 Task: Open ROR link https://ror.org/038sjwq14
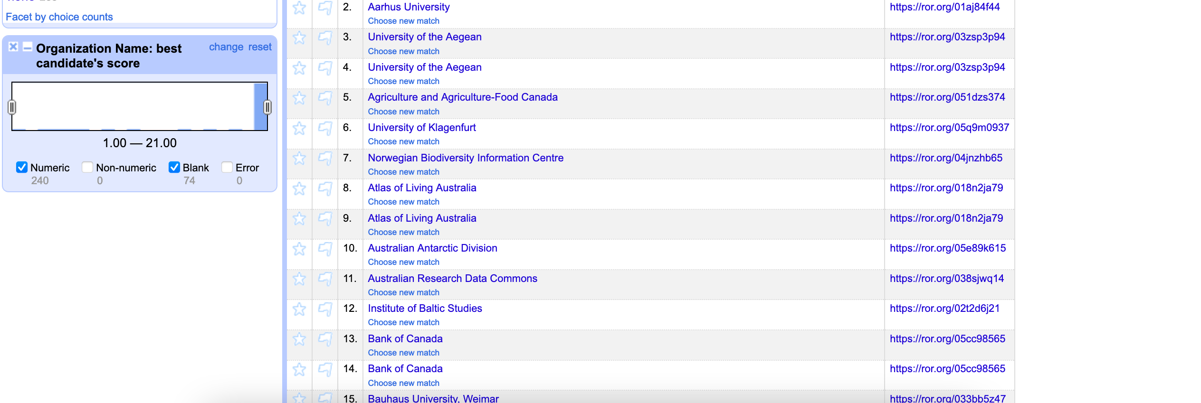pos(947,279)
